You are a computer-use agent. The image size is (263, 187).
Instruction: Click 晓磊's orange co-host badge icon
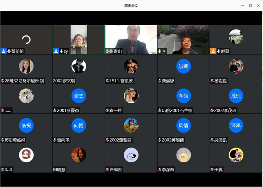[x=213, y=51]
